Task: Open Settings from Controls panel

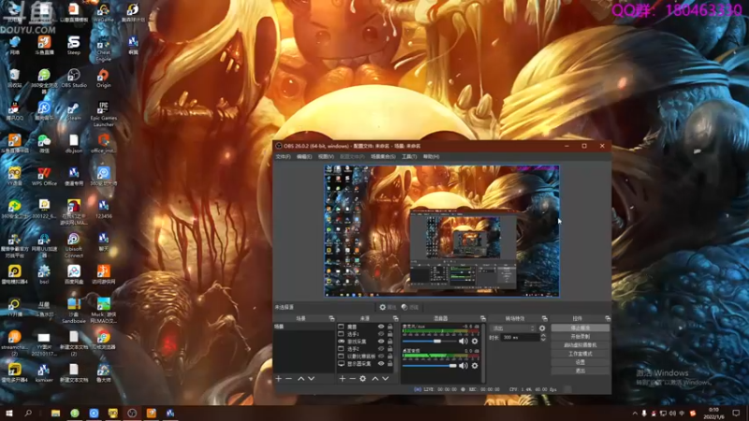Action: (x=580, y=362)
